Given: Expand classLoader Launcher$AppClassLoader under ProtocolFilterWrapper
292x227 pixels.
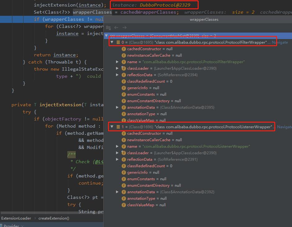Looking at the screenshot, I should click(x=117, y=68).
